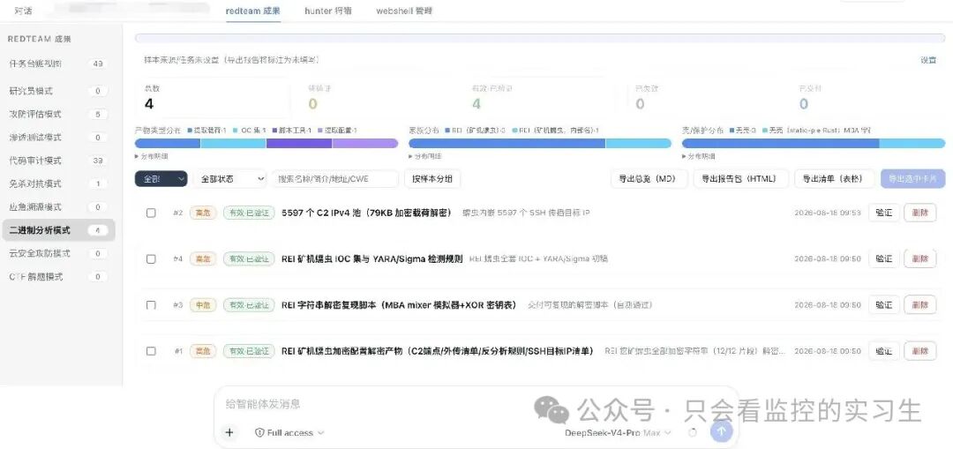Click 删除 for the IOC 集与 YARA/Sigma row

pos(920,258)
